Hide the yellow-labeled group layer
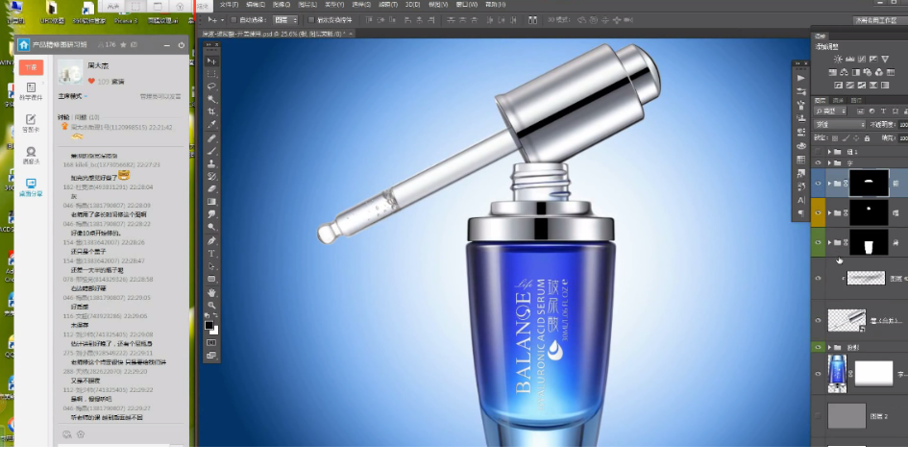Screen dimensions: 908x469 819,212
